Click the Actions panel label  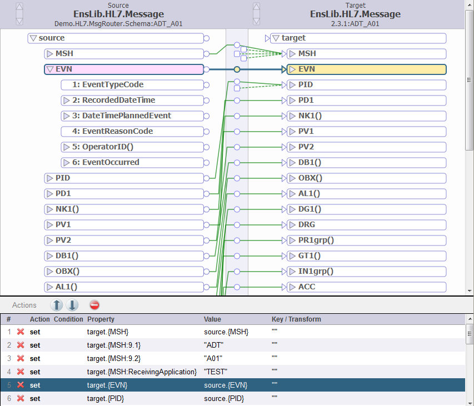[24, 305]
